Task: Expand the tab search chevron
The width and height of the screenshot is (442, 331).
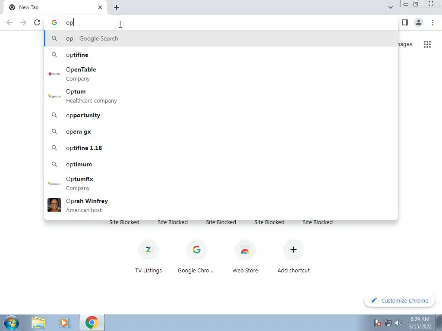Action: pyautogui.click(x=390, y=7)
